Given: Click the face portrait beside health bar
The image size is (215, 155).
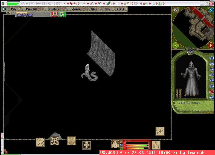Looking at the screenshot, I should (115, 144).
